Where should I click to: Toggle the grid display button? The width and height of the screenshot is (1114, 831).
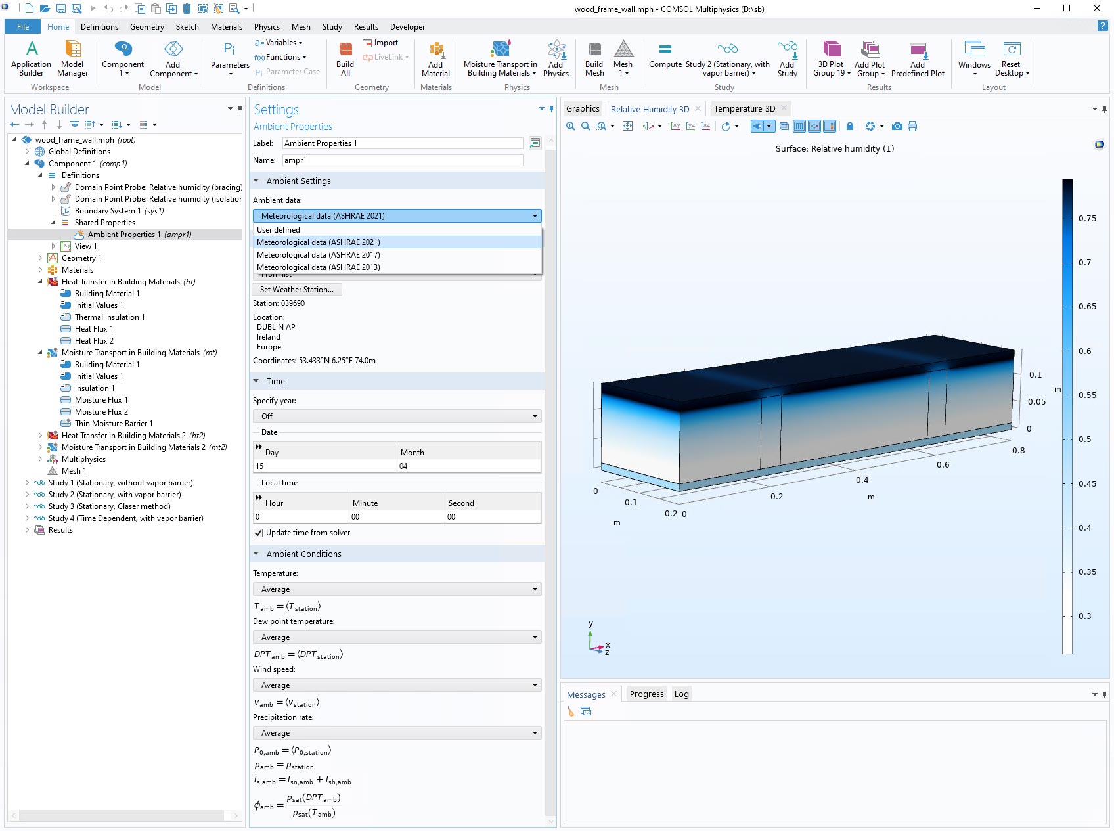point(799,126)
